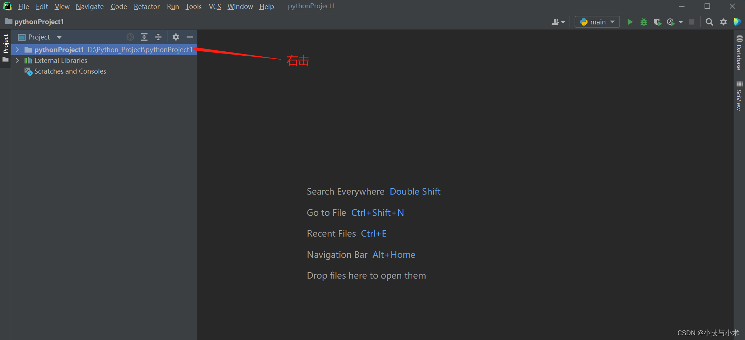Click the Ctrl+E shortcut text
Image resolution: width=745 pixels, height=340 pixels.
(x=374, y=233)
